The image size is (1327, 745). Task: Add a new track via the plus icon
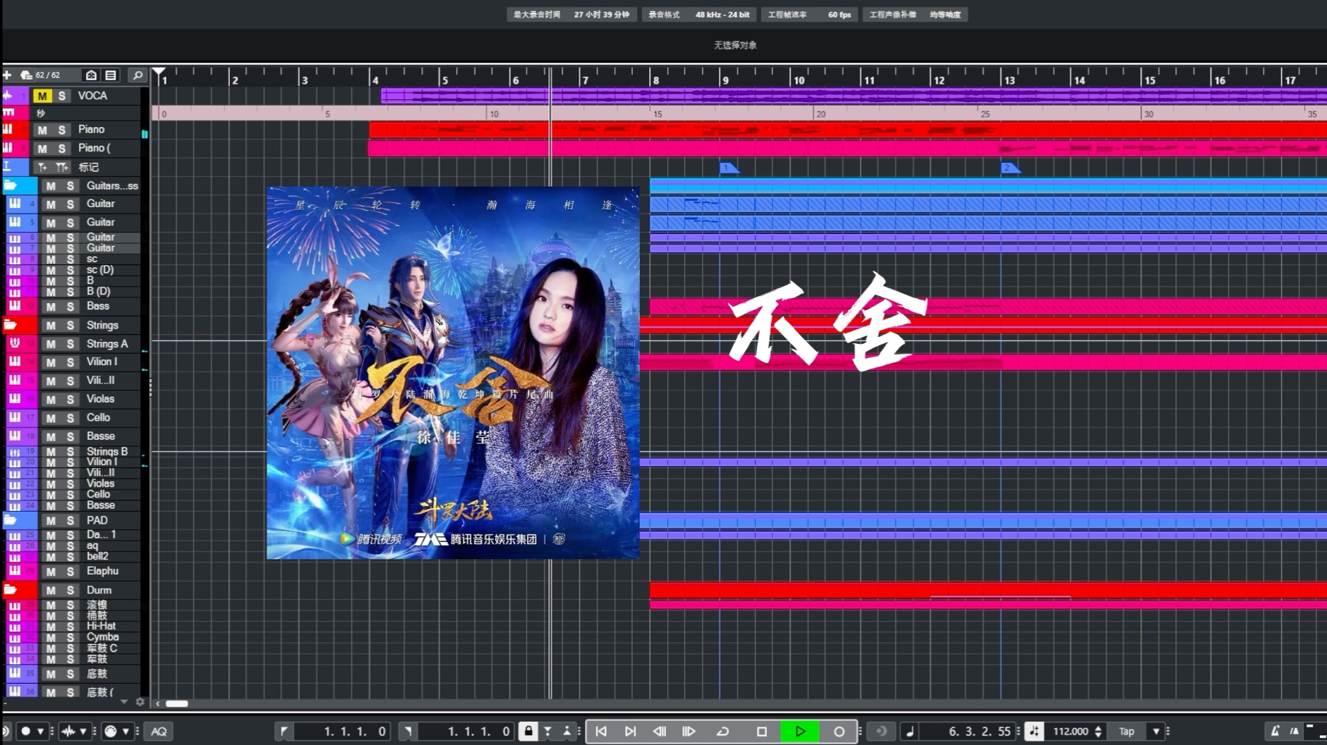click(6, 75)
